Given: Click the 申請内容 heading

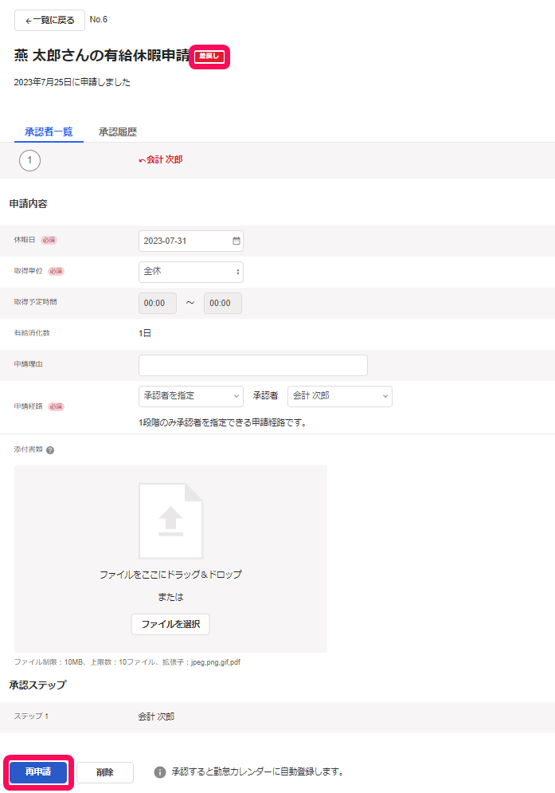Looking at the screenshot, I should tap(29, 204).
